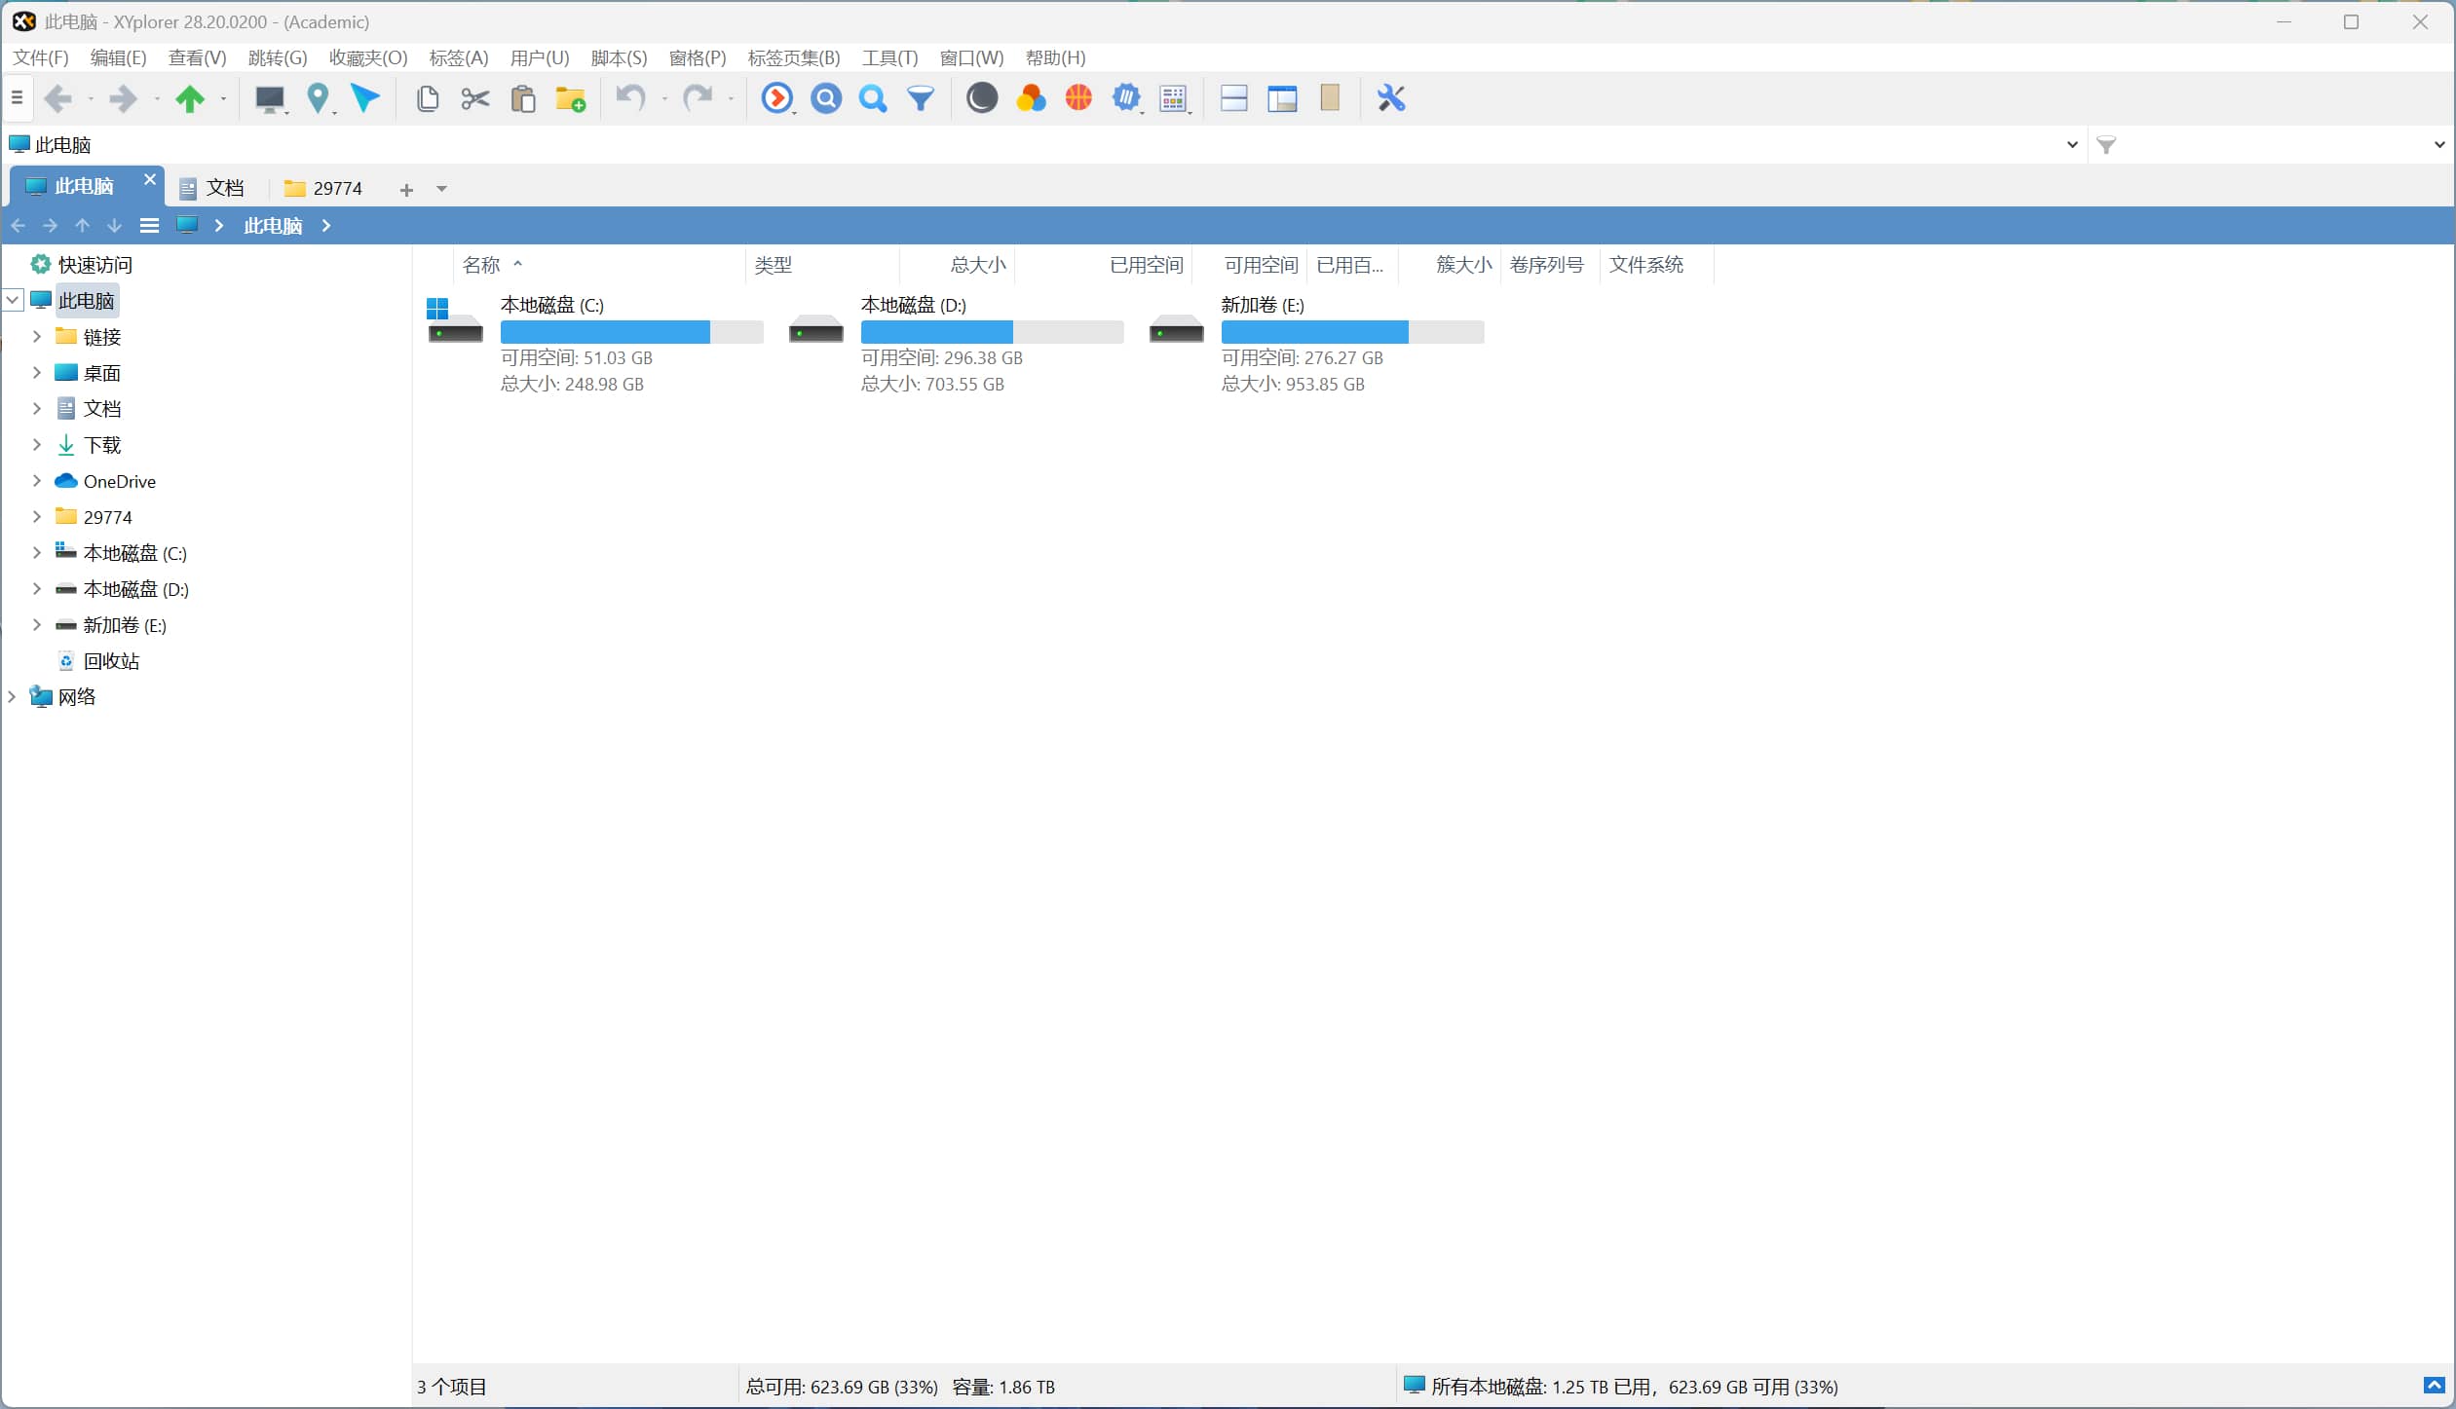Click the 本地磁盘 (C:) usage bar

[631, 332]
